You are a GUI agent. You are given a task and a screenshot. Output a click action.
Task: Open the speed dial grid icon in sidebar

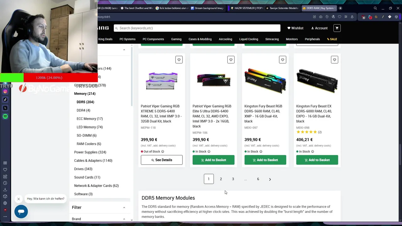click(x=5, y=163)
